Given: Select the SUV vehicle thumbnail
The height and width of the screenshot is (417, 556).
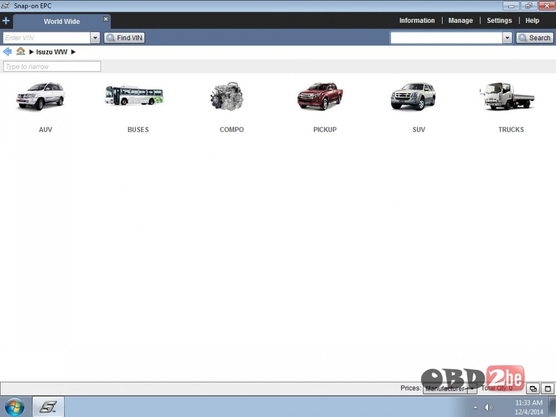Looking at the screenshot, I should pyautogui.click(x=413, y=96).
